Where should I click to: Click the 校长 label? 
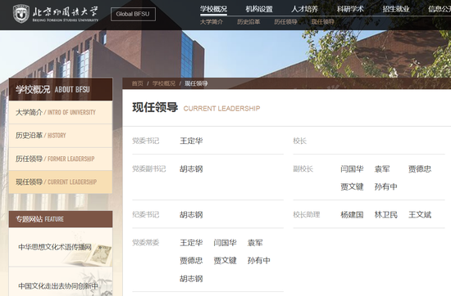299,141
